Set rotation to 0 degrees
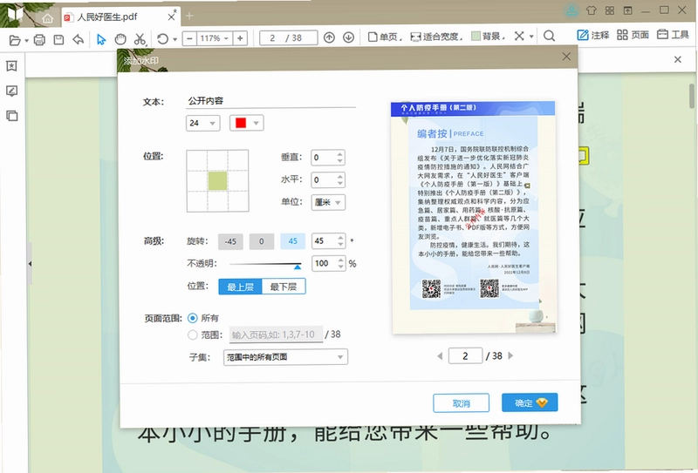 261,241
